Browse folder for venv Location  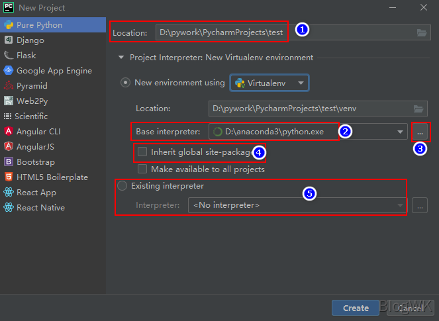click(x=418, y=109)
